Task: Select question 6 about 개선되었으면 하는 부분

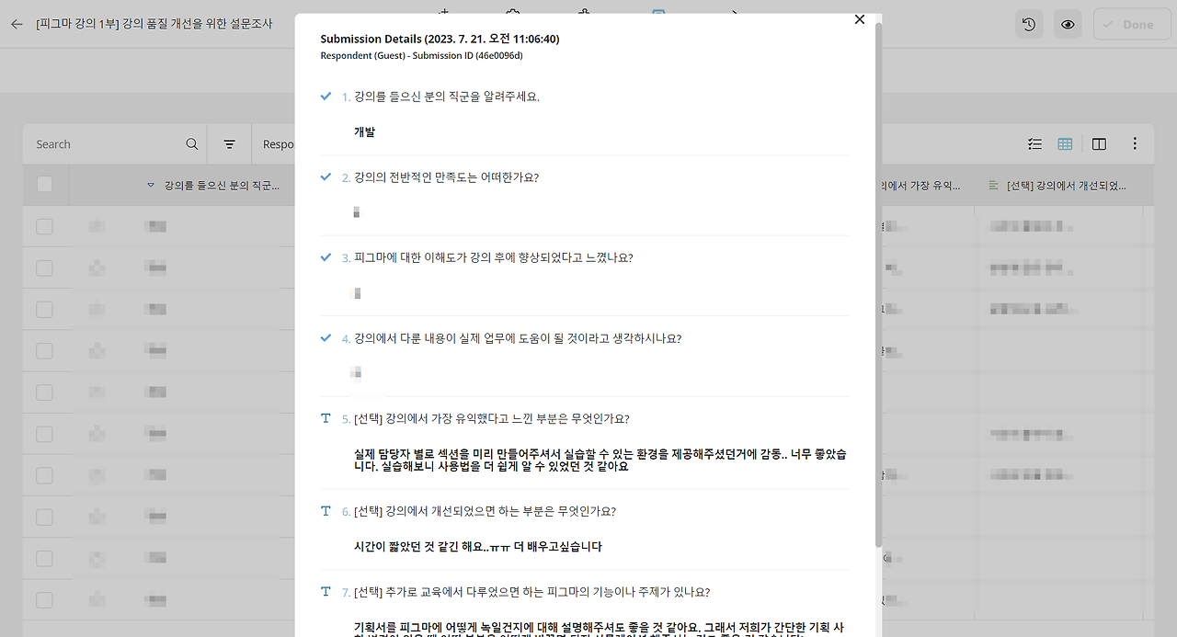Action: click(x=485, y=511)
